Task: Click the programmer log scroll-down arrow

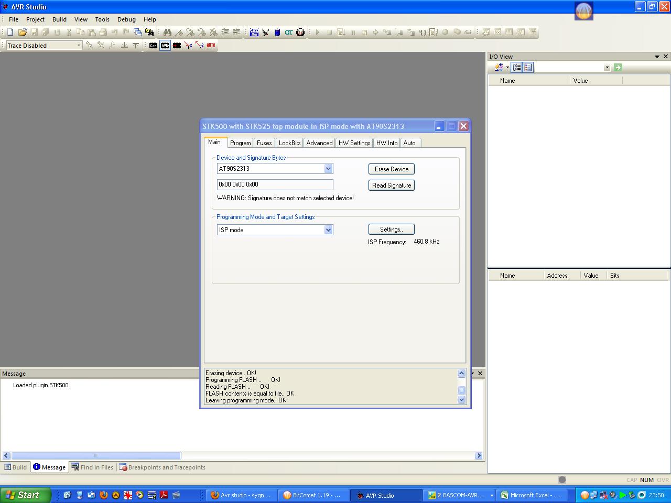Action: point(461,400)
